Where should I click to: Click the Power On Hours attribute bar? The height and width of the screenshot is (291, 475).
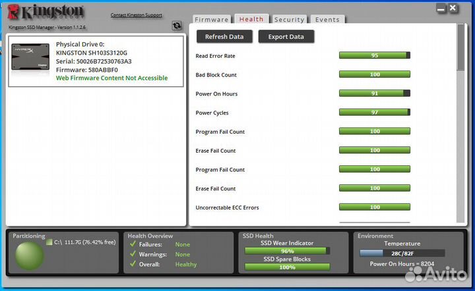point(375,93)
